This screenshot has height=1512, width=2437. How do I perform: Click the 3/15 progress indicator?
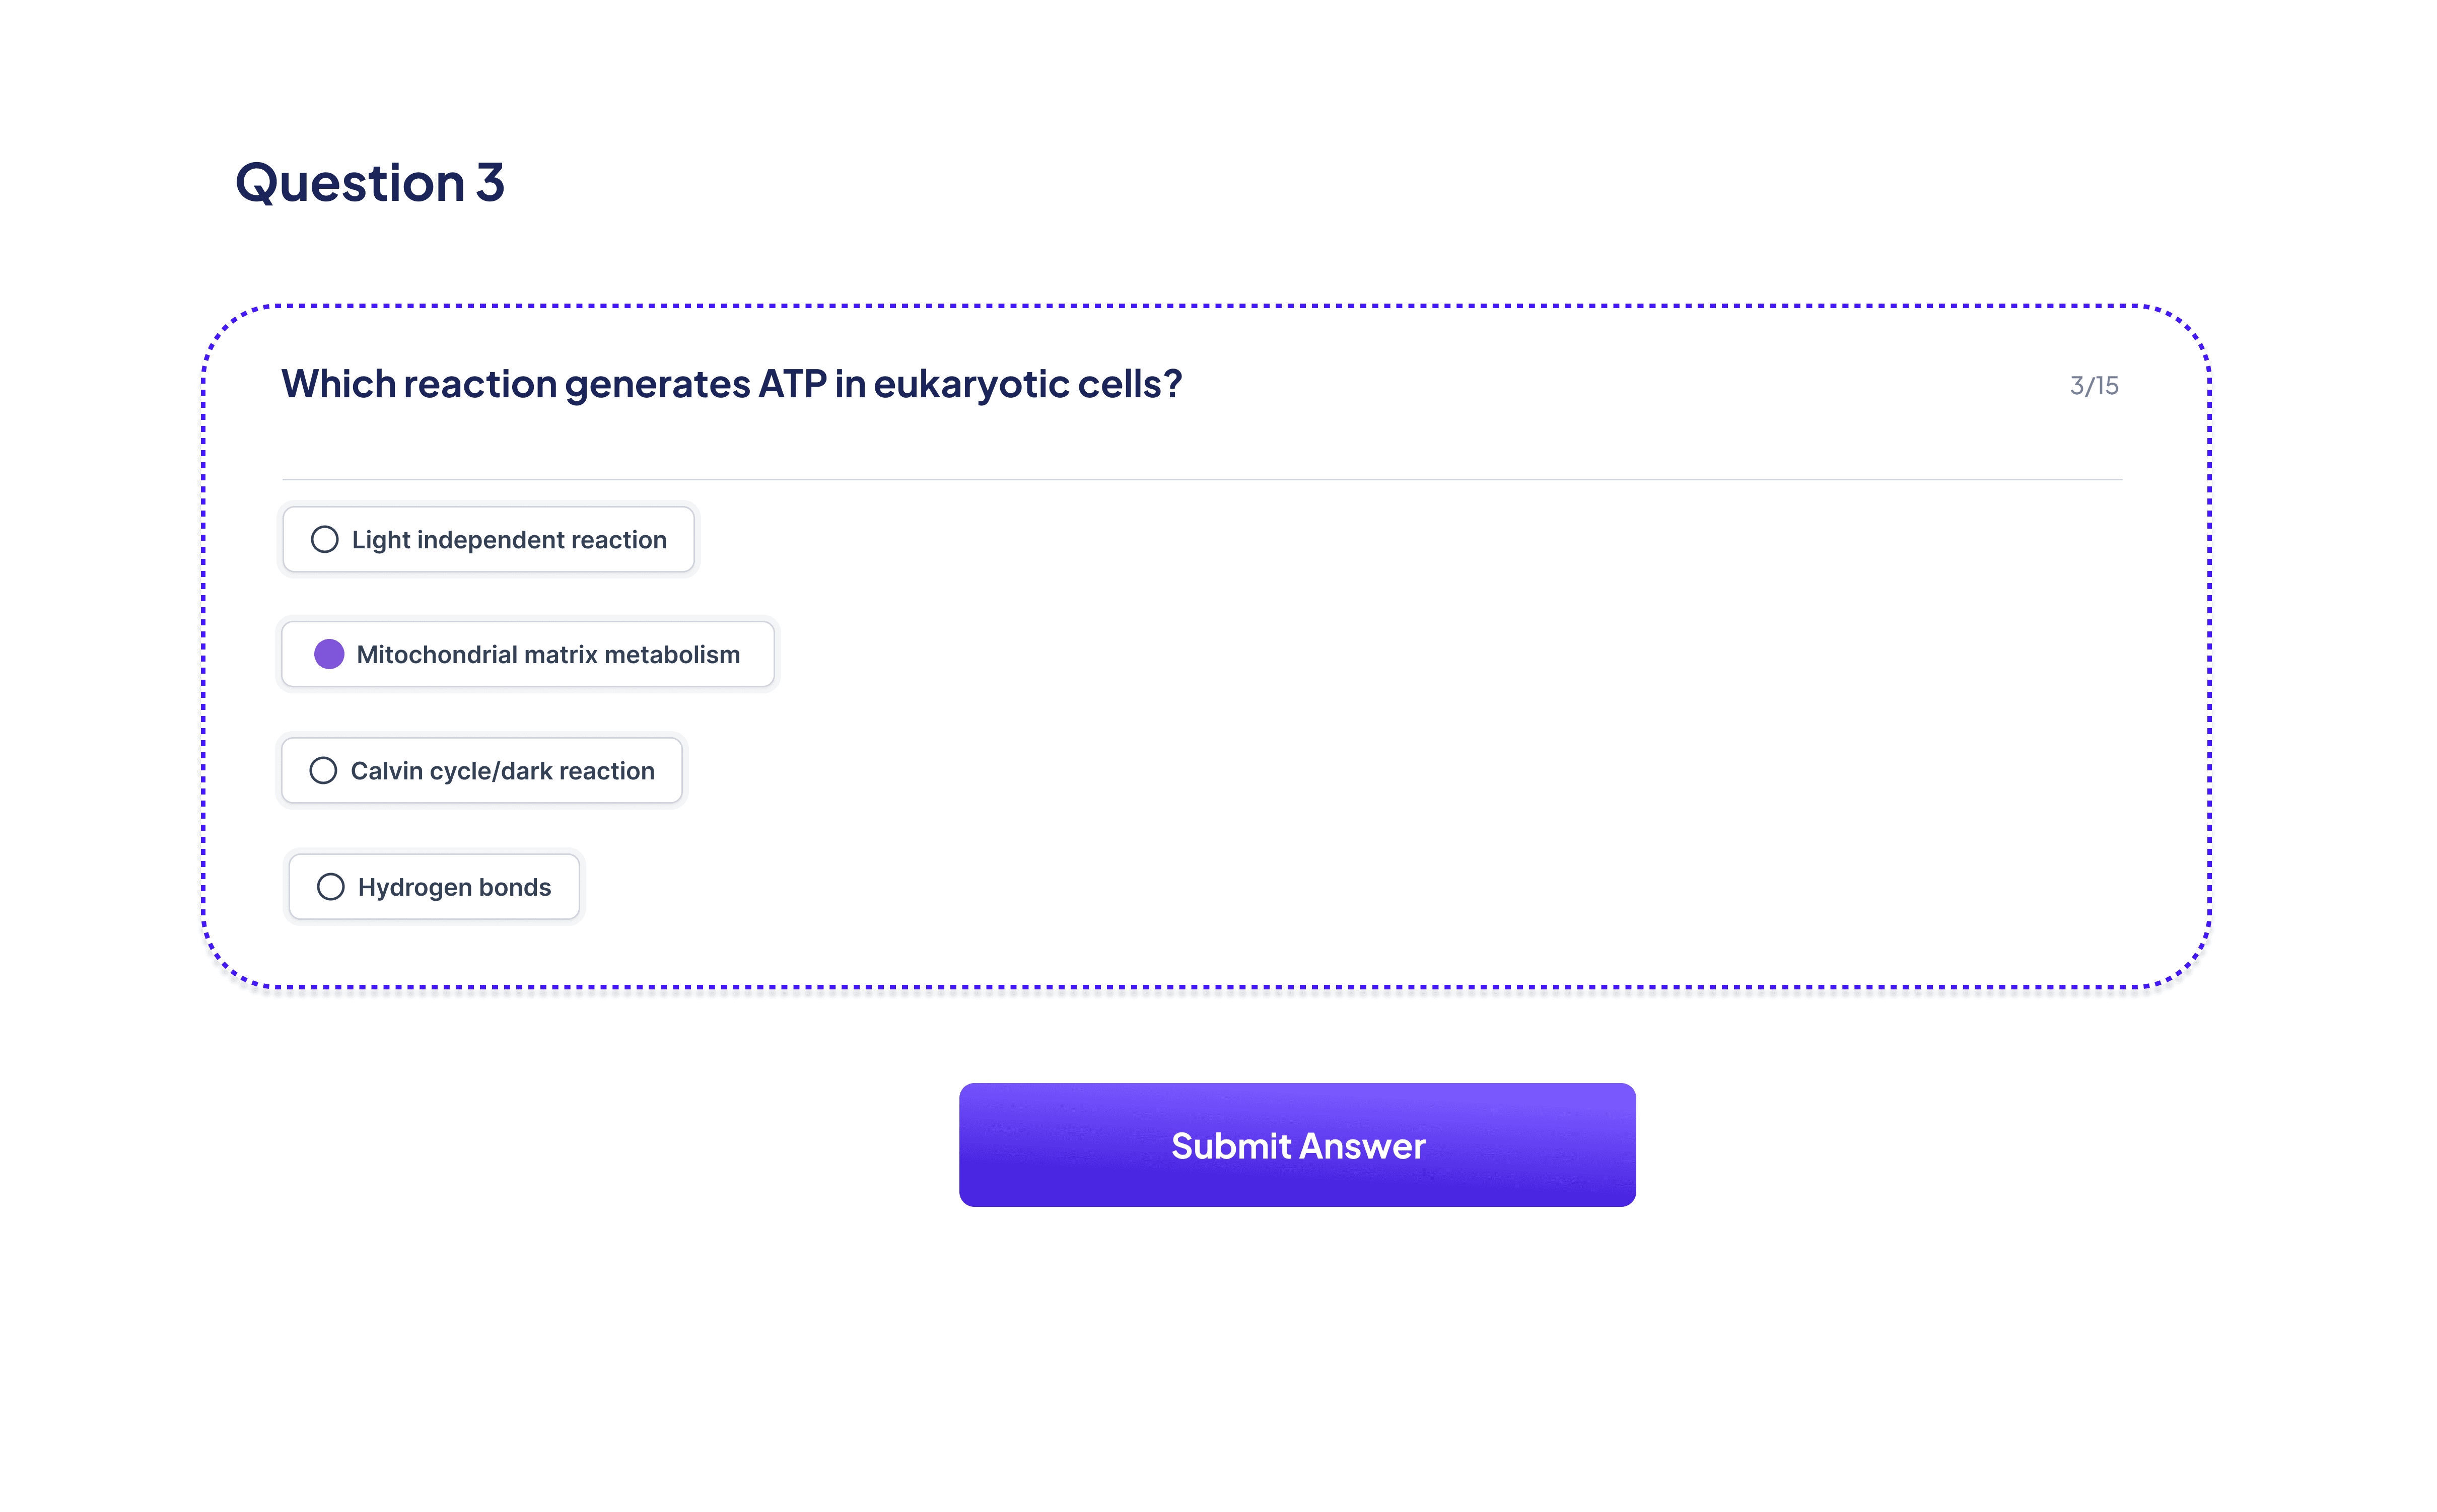point(2094,385)
